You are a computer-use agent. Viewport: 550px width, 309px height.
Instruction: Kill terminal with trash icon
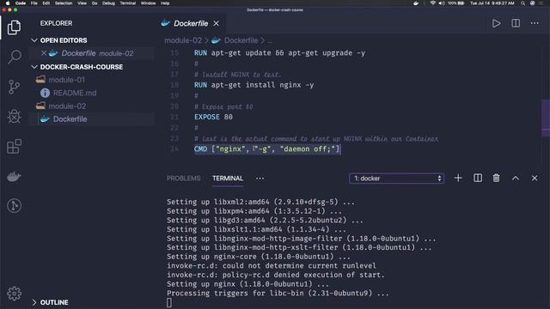(496, 179)
